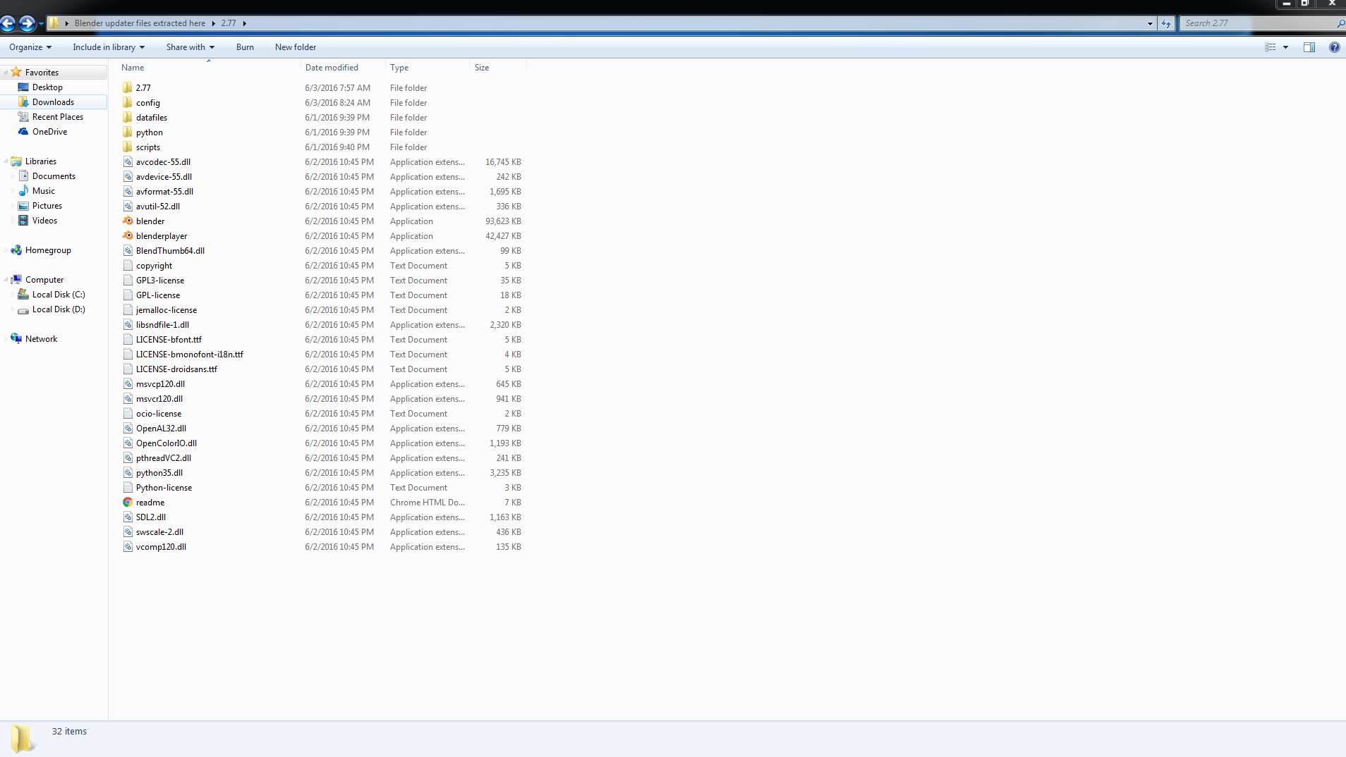
Task: Expand the Network tree section
Action: click(6, 339)
